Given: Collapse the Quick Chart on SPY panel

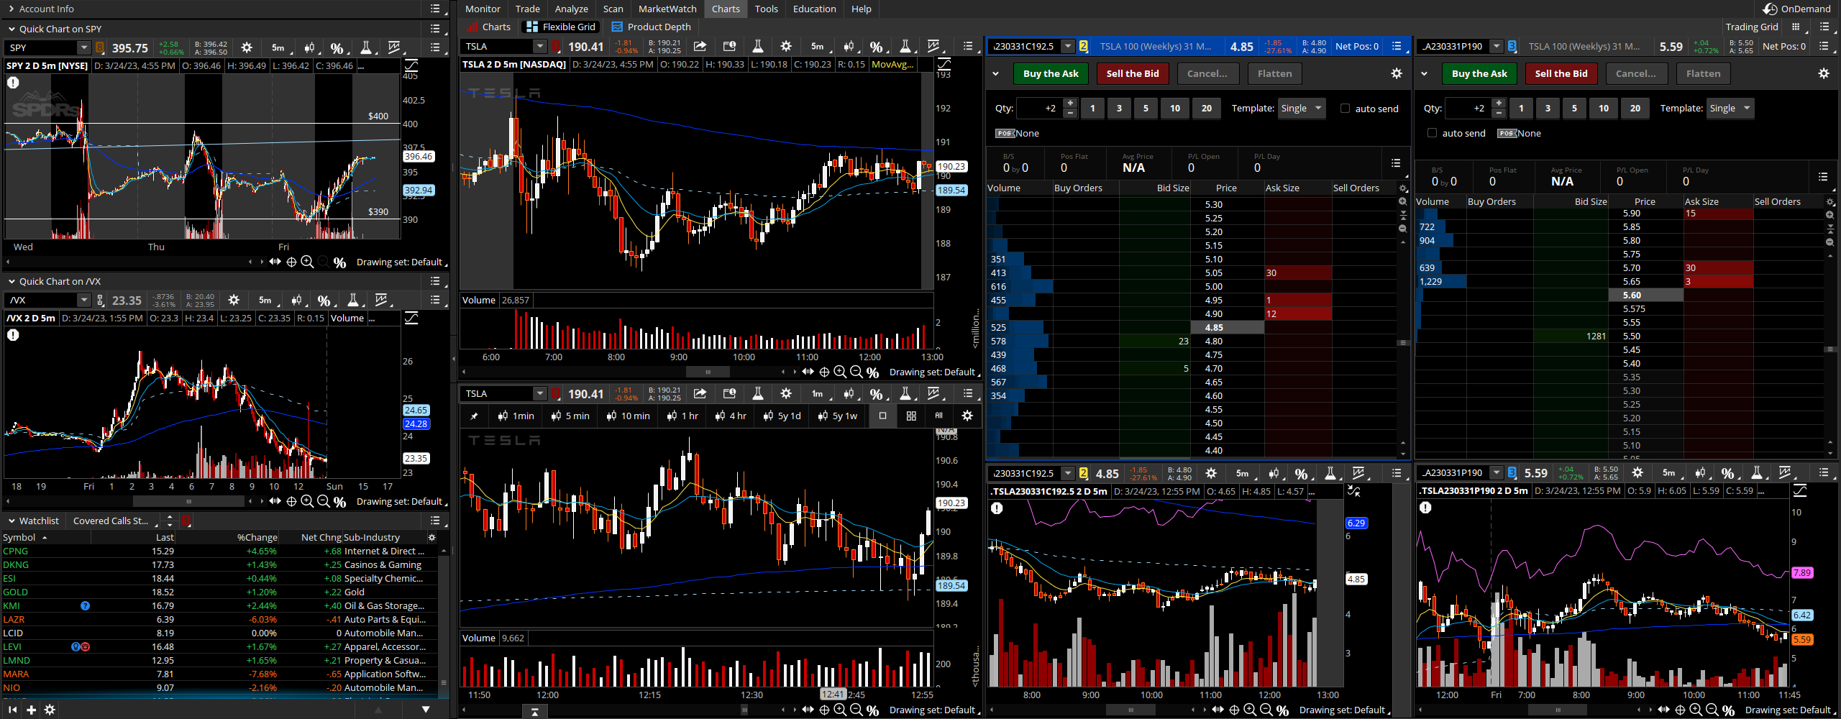Looking at the screenshot, I should (12, 29).
